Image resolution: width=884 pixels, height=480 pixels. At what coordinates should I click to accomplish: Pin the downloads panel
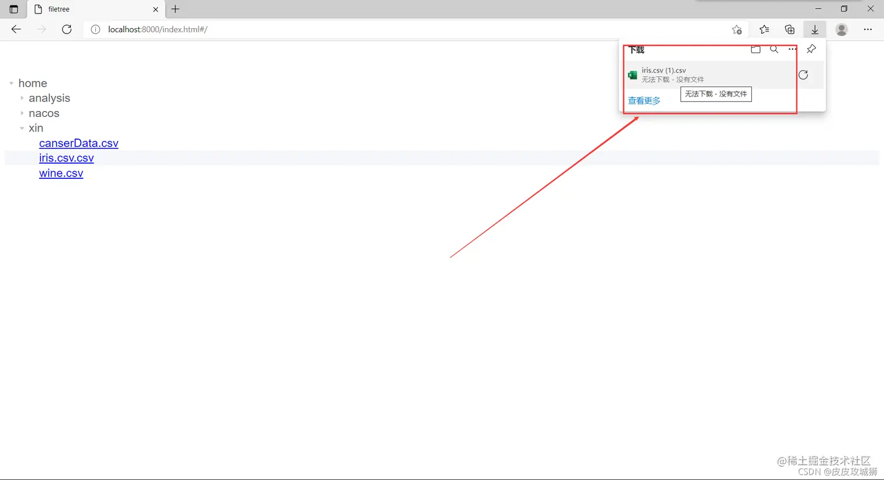pyautogui.click(x=811, y=50)
